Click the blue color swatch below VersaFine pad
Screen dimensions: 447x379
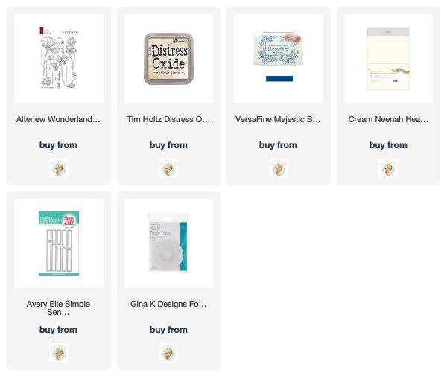pyautogui.click(x=279, y=79)
